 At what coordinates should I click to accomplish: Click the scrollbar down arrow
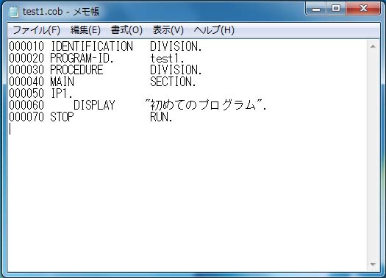(373, 265)
